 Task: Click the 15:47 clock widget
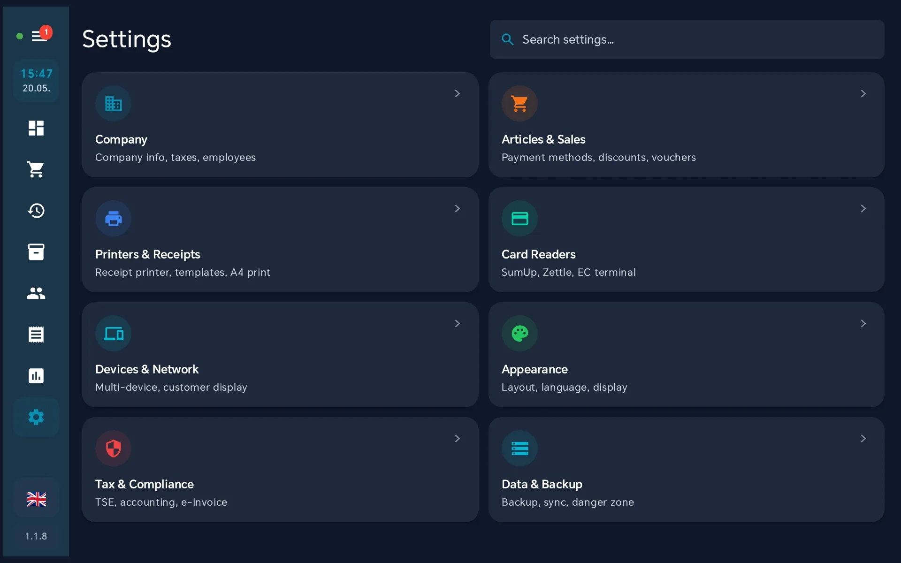[36, 81]
